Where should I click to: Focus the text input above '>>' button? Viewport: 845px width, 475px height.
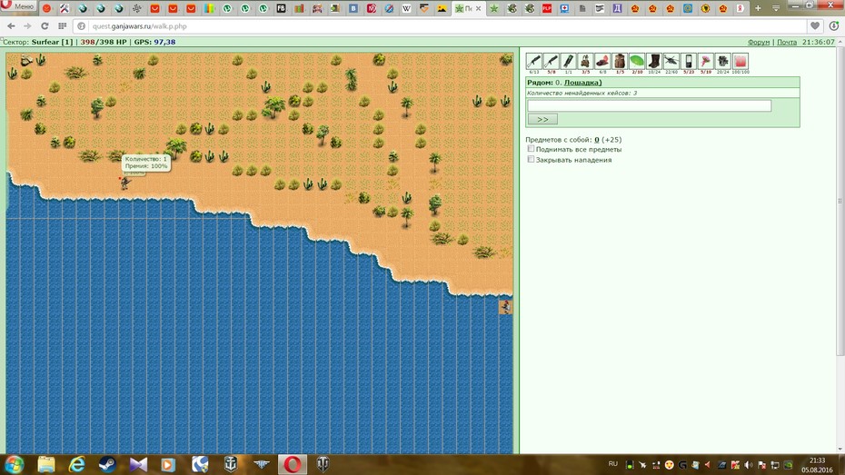coord(650,105)
